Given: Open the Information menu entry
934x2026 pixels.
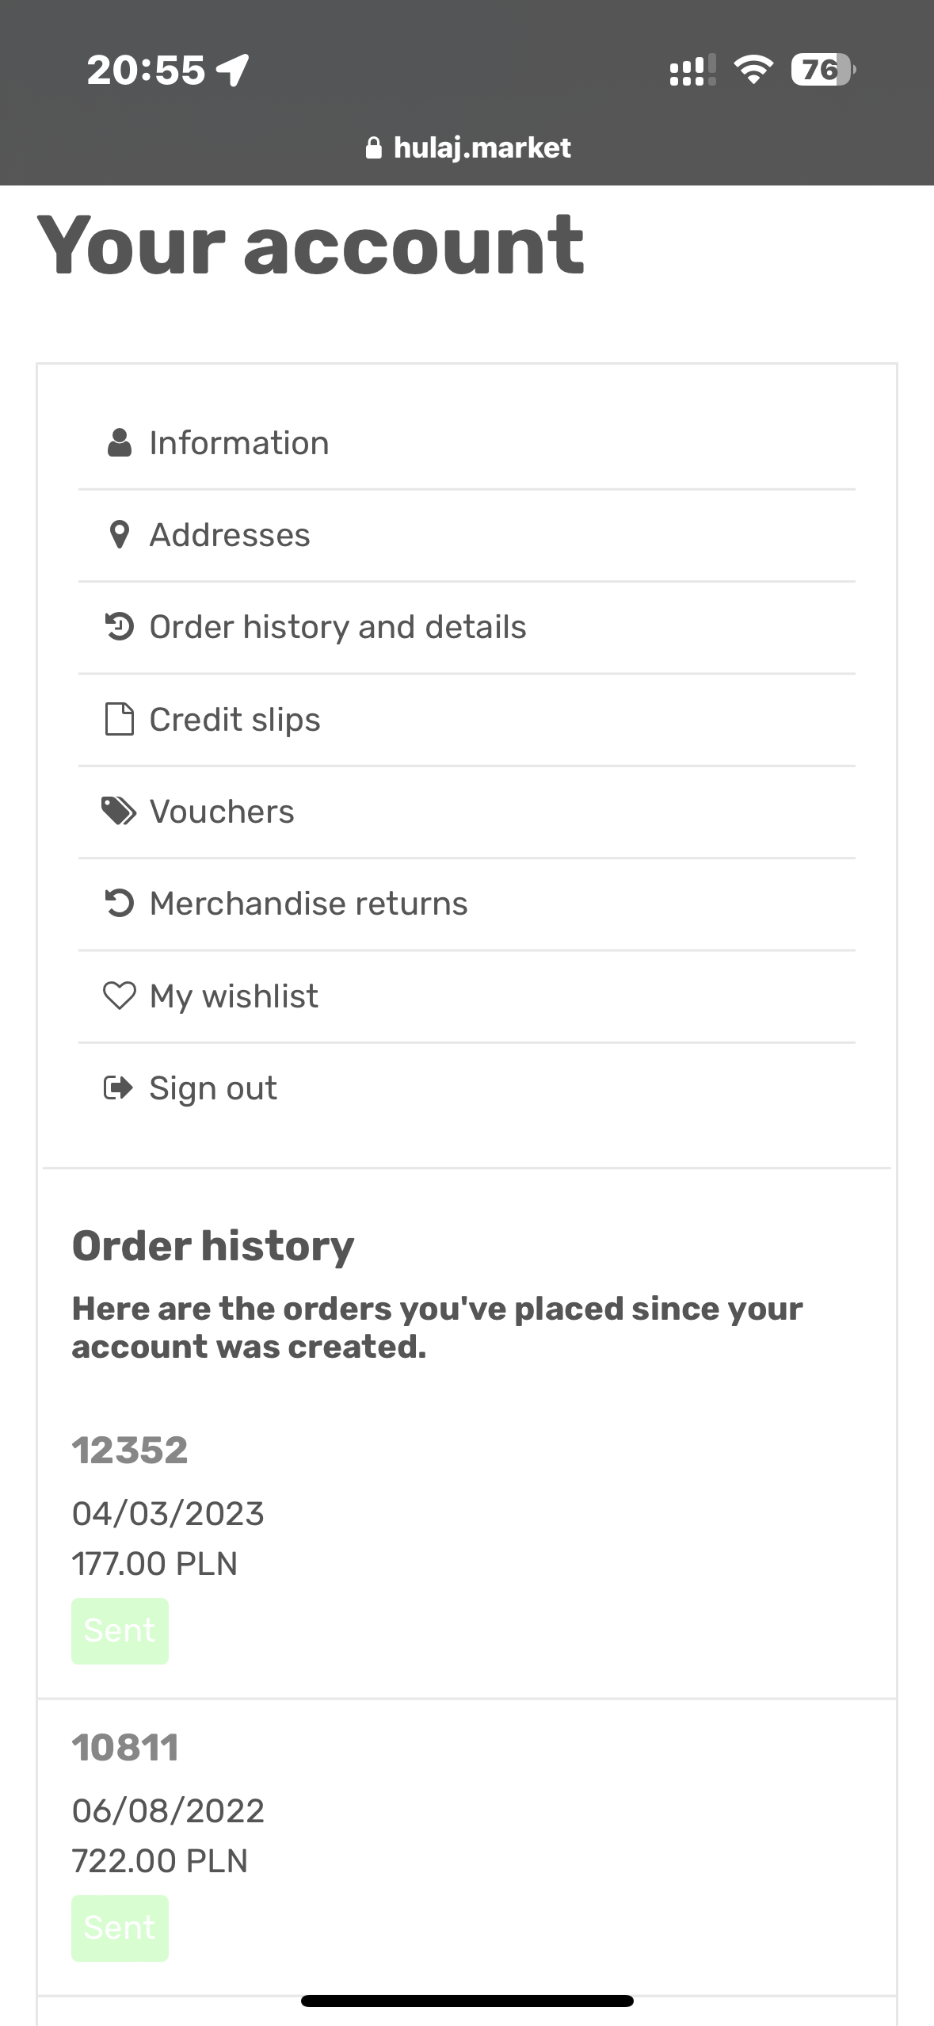Looking at the screenshot, I should 467,443.
